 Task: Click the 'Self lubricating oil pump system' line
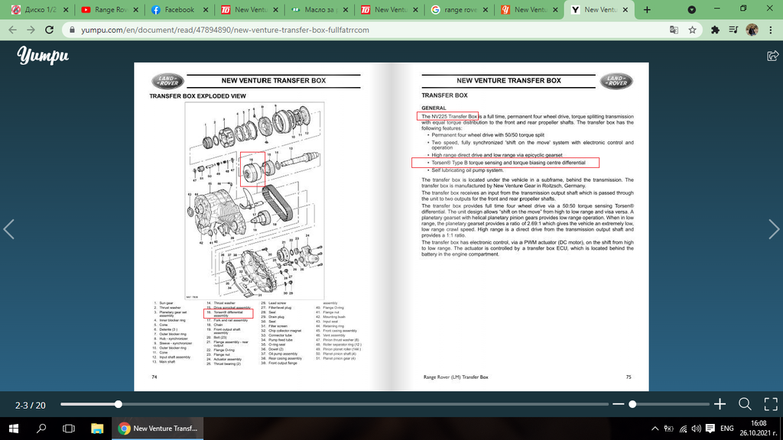point(467,170)
